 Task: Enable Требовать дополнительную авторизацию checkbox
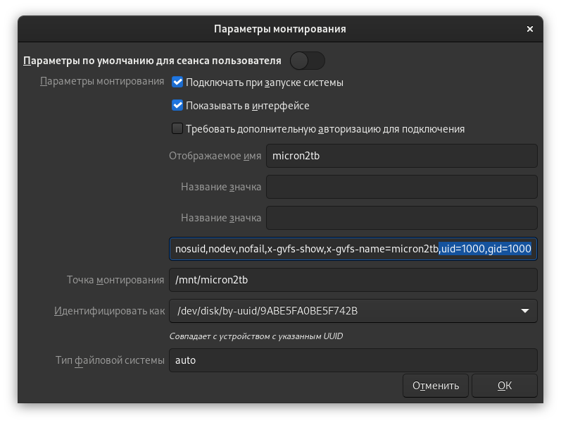click(177, 129)
